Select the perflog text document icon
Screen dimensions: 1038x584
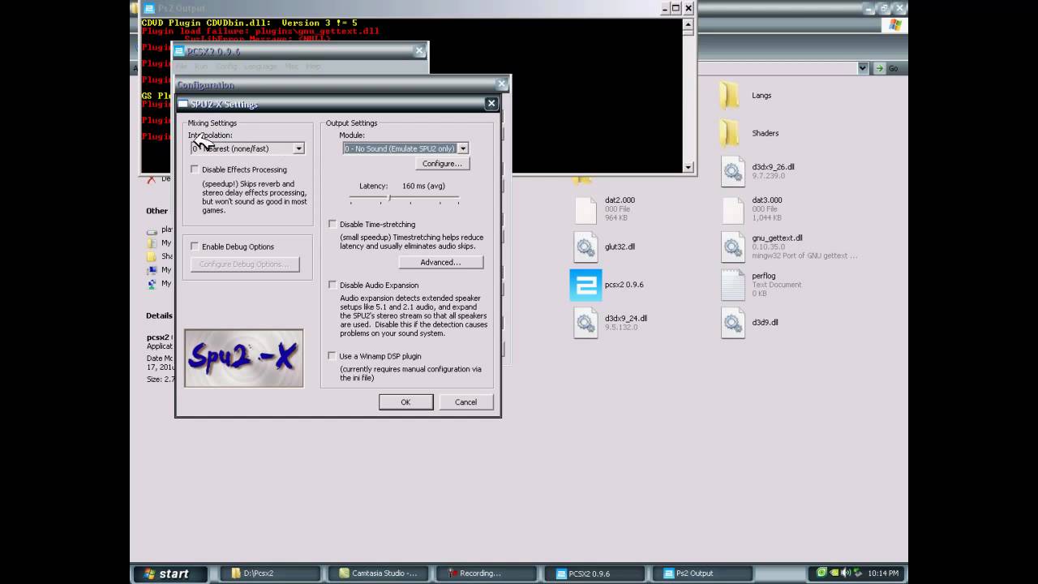(733, 285)
